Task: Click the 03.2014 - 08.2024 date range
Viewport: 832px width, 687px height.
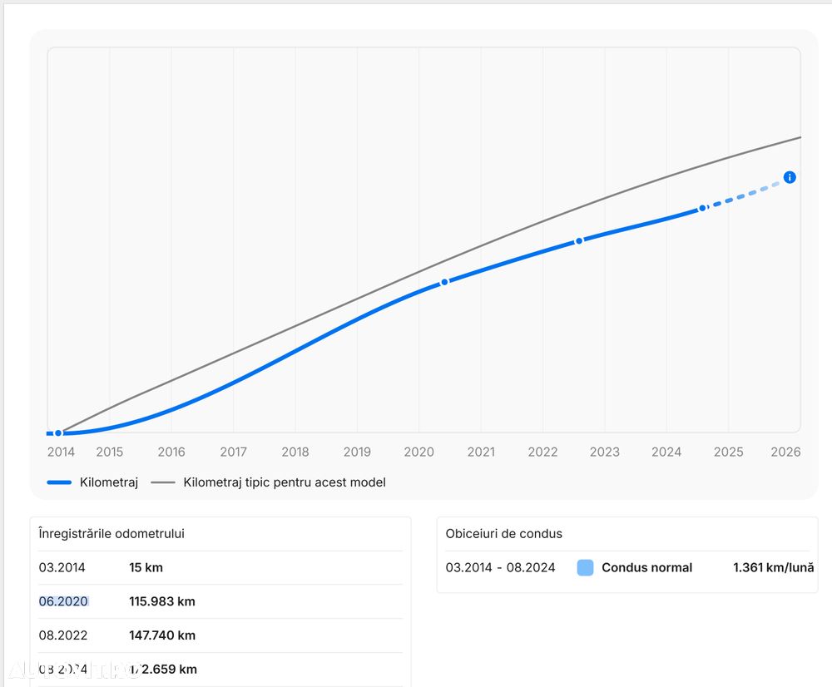Action: point(501,568)
